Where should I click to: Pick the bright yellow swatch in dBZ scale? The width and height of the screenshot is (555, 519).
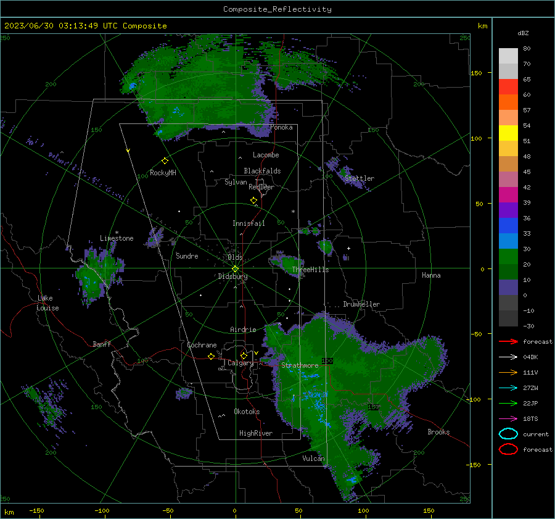coord(508,133)
